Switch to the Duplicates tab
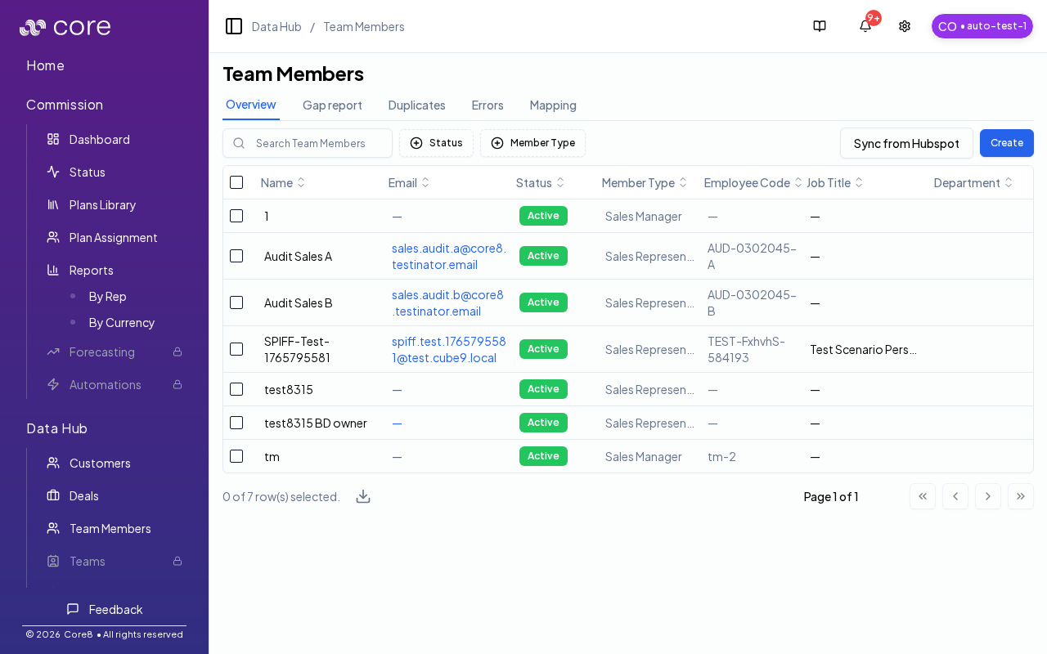Screen dimensions: 1047x654 click(x=416, y=105)
